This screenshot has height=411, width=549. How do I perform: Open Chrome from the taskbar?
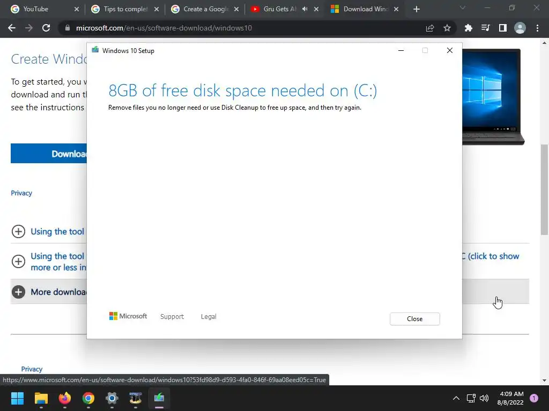click(x=88, y=398)
